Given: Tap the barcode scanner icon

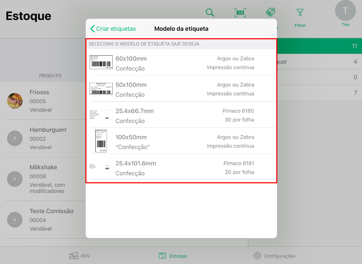Looking at the screenshot, I should pyautogui.click(x=240, y=12).
